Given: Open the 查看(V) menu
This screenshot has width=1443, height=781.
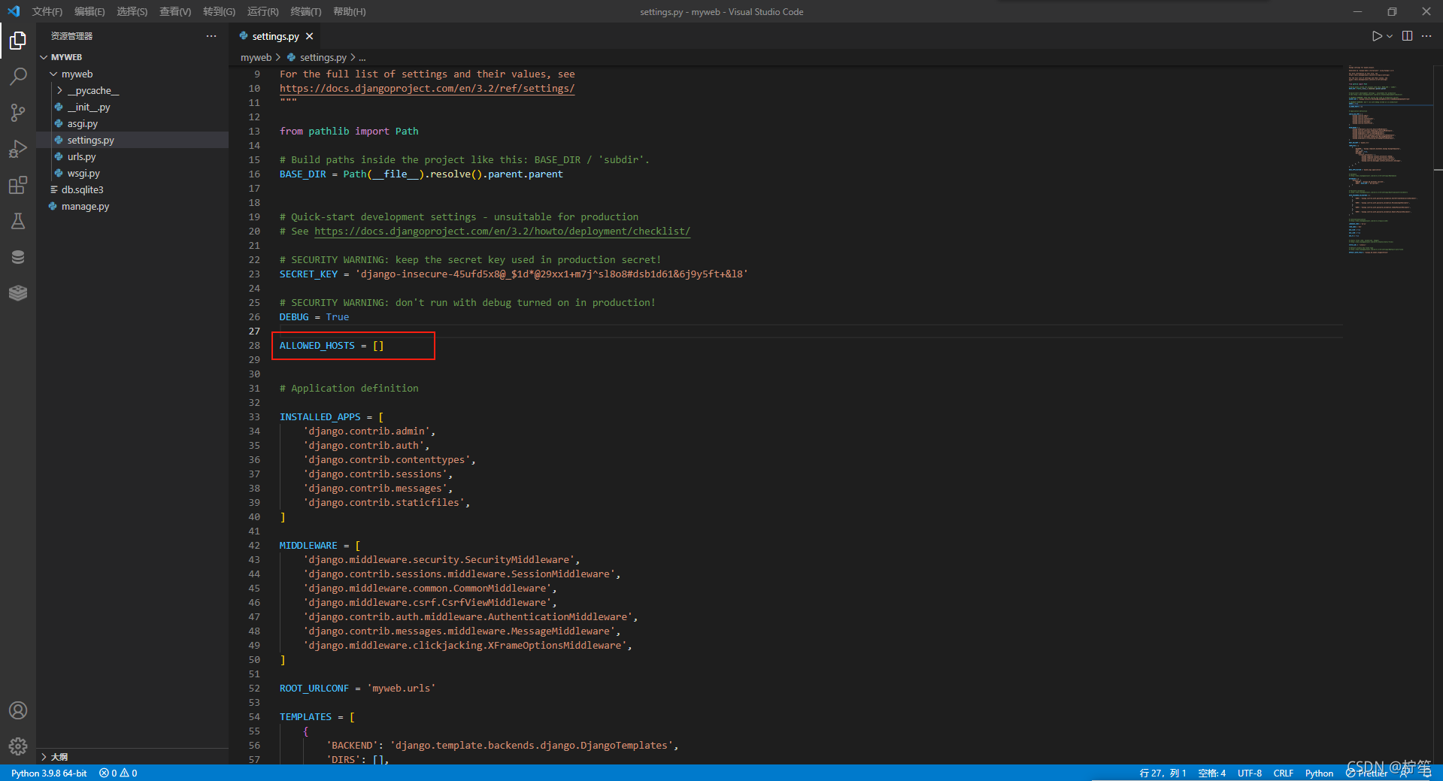Looking at the screenshot, I should (x=175, y=11).
